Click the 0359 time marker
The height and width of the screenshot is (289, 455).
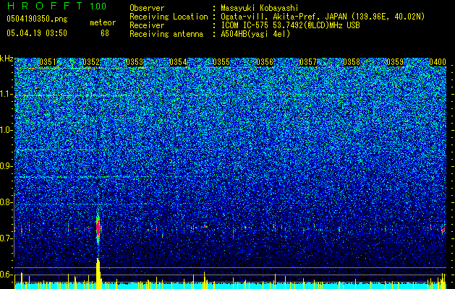pyautogui.click(x=395, y=62)
